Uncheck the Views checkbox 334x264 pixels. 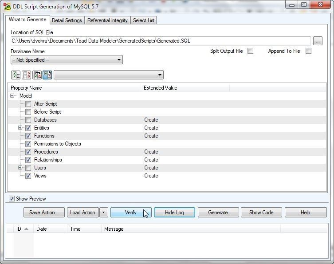tap(28, 176)
